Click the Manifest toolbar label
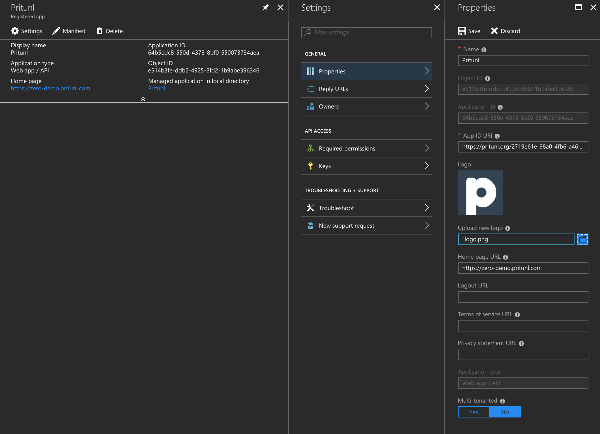Screen dimensions: 600x434 point(74,31)
